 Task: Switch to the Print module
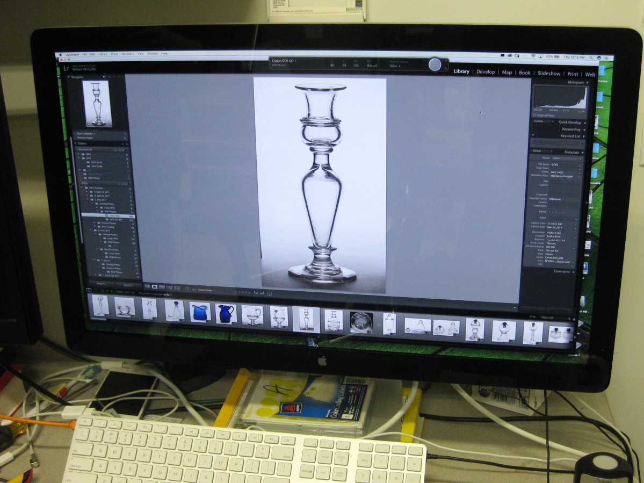(573, 74)
